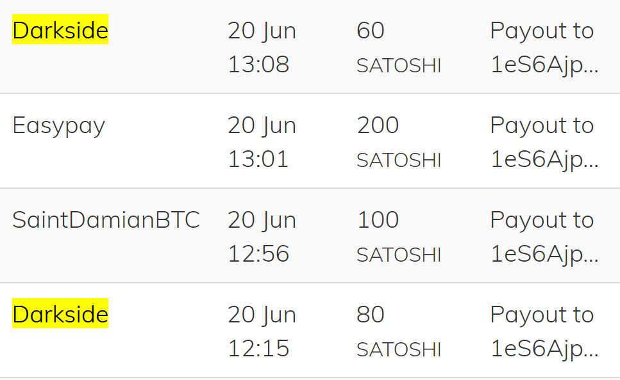The image size is (620, 380).
Task: Click the highlighted Darkside entry at 12:15
Action: tap(60, 314)
